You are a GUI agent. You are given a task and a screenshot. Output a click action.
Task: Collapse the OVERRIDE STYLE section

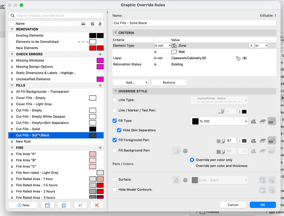pos(115,91)
